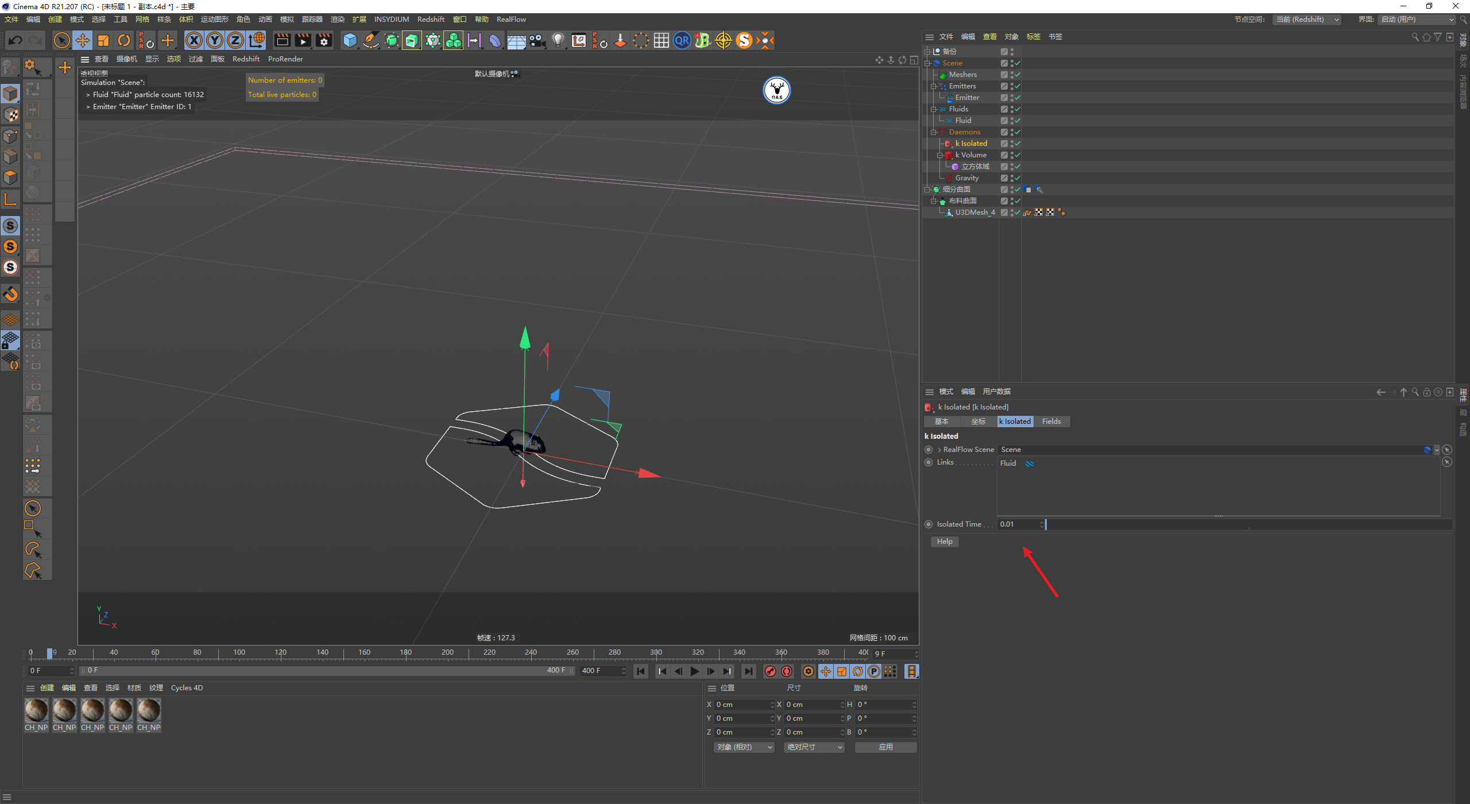Image resolution: width=1470 pixels, height=804 pixels.
Task: Toggle the X-axis lock icon
Action: 194,40
